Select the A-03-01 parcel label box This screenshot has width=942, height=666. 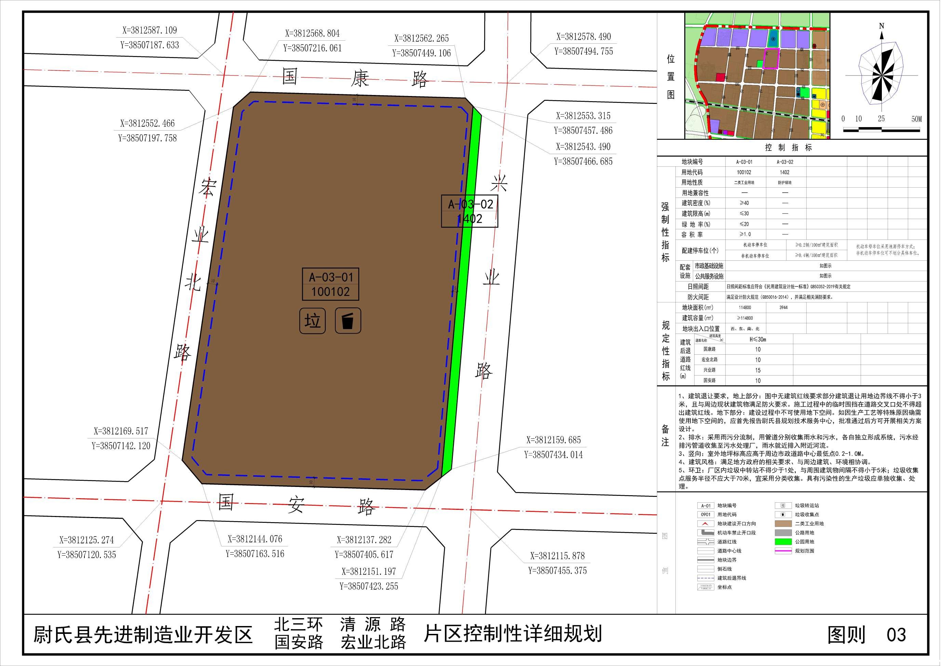331,285
